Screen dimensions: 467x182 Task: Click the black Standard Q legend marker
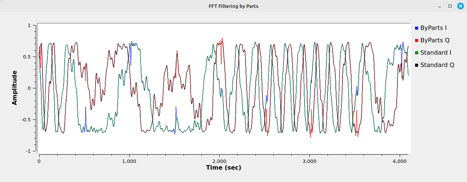click(x=417, y=65)
